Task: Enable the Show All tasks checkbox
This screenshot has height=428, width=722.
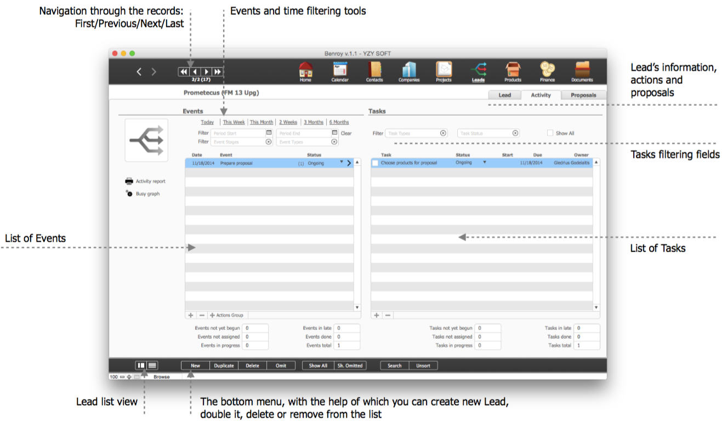Action: click(x=550, y=133)
